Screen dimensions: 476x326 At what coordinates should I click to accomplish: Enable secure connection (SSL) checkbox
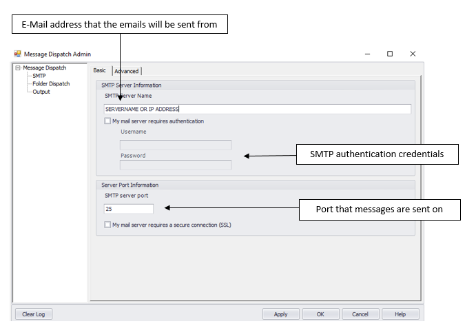(107, 225)
